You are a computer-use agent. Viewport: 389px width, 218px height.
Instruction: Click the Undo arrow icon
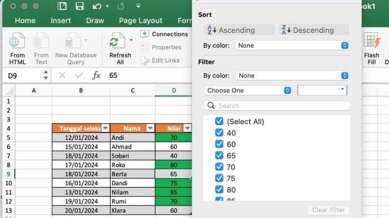tap(97, 6)
